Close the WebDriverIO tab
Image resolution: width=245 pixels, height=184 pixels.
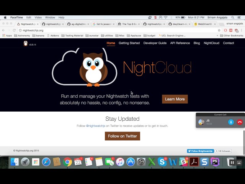(215, 24)
